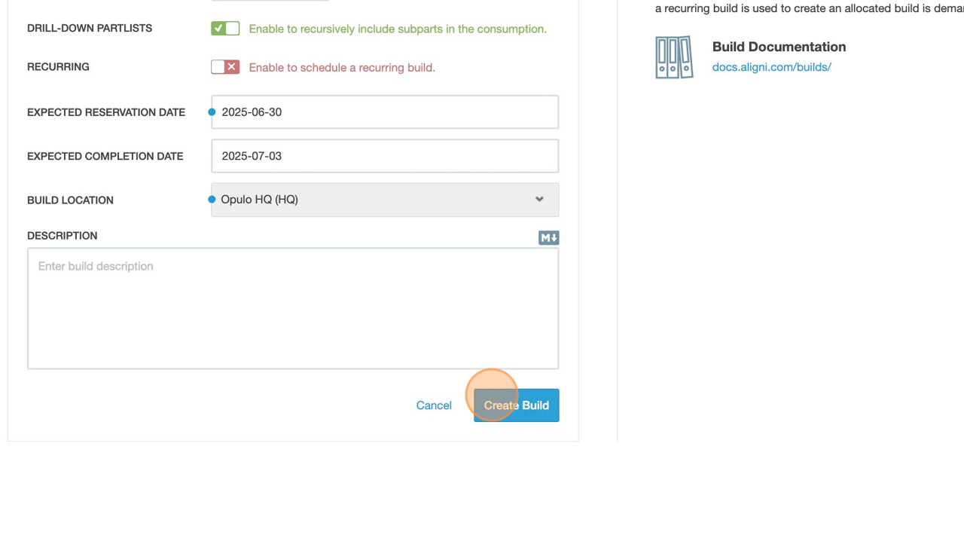Click the 'Enable to recursively include subparts' text
Image resolution: width=964 pixels, height=538 pixels.
pos(398,29)
